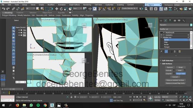Select the Edge sub-object level
This screenshot has height=108, width=193.
pos(166,42)
